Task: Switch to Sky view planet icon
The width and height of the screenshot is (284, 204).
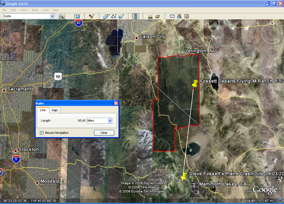Action: coord(158,16)
